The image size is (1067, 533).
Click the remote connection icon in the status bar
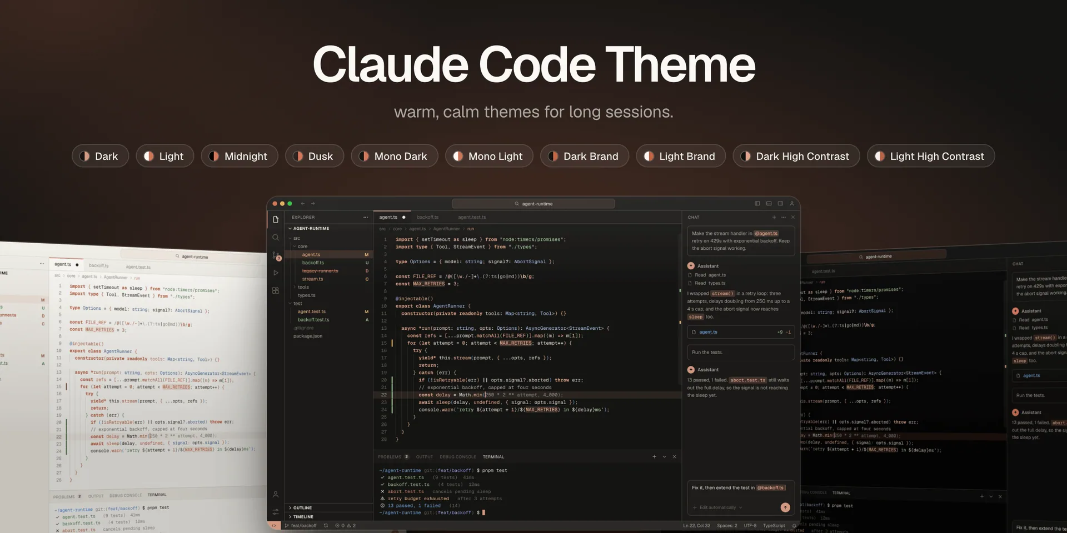[x=273, y=525]
